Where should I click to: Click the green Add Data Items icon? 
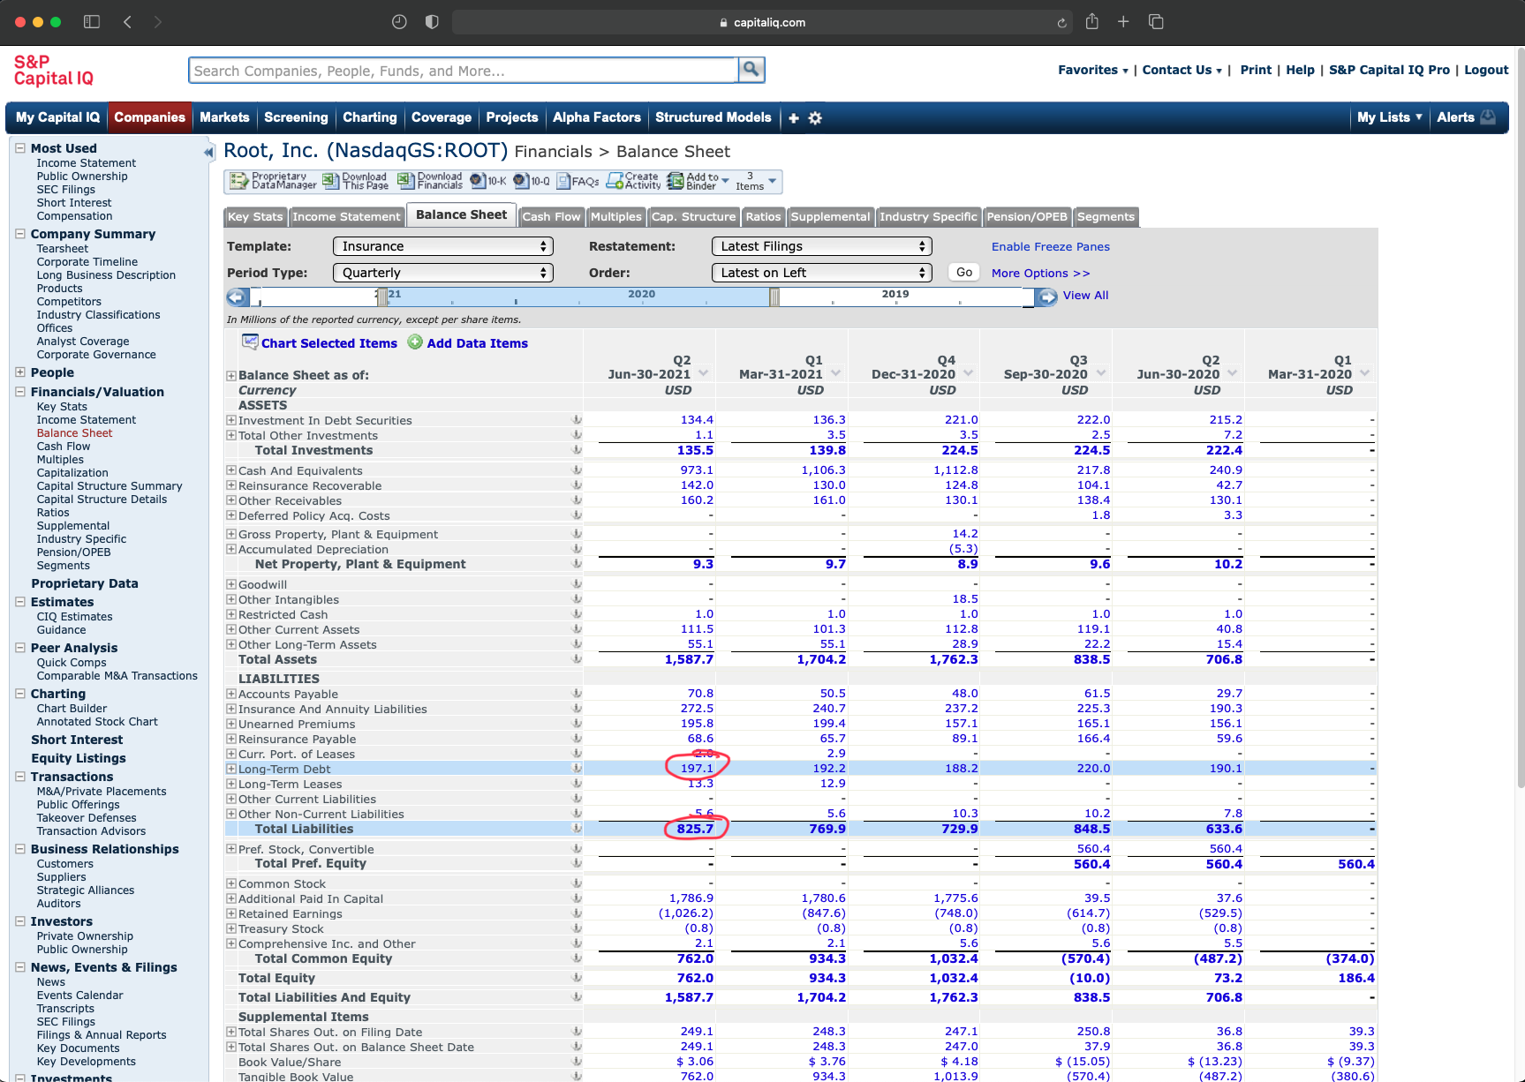415,342
